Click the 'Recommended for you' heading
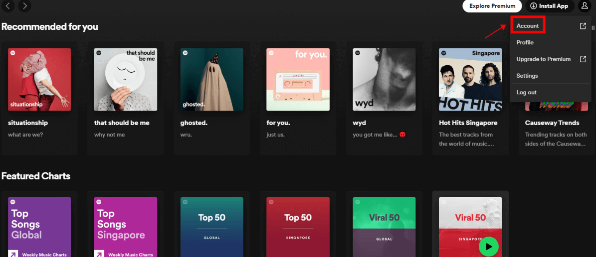This screenshot has height=257, width=596. click(x=50, y=26)
